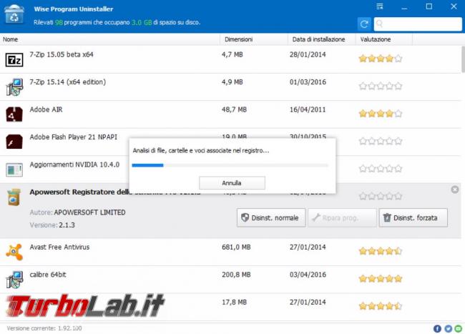Select the Aggiornamenti NVIDIA icon
The height and width of the screenshot is (334, 465).
[14, 170]
